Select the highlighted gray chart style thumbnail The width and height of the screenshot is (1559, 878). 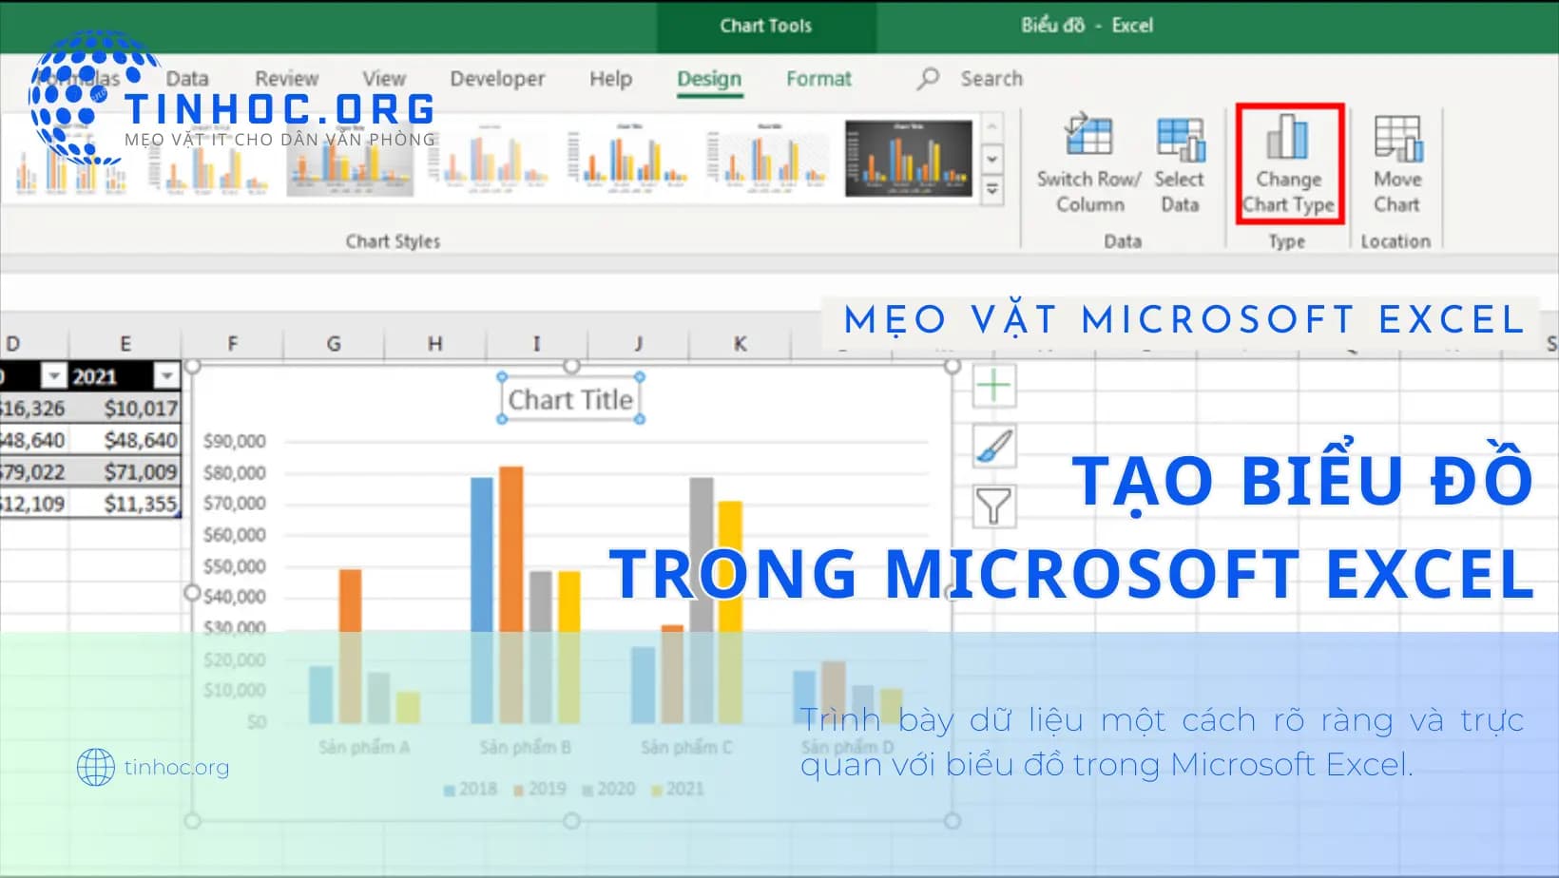coord(350,158)
